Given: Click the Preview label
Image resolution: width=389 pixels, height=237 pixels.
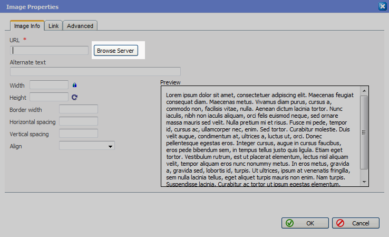Looking at the screenshot, I should pyautogui.click(x=170, y=82).
